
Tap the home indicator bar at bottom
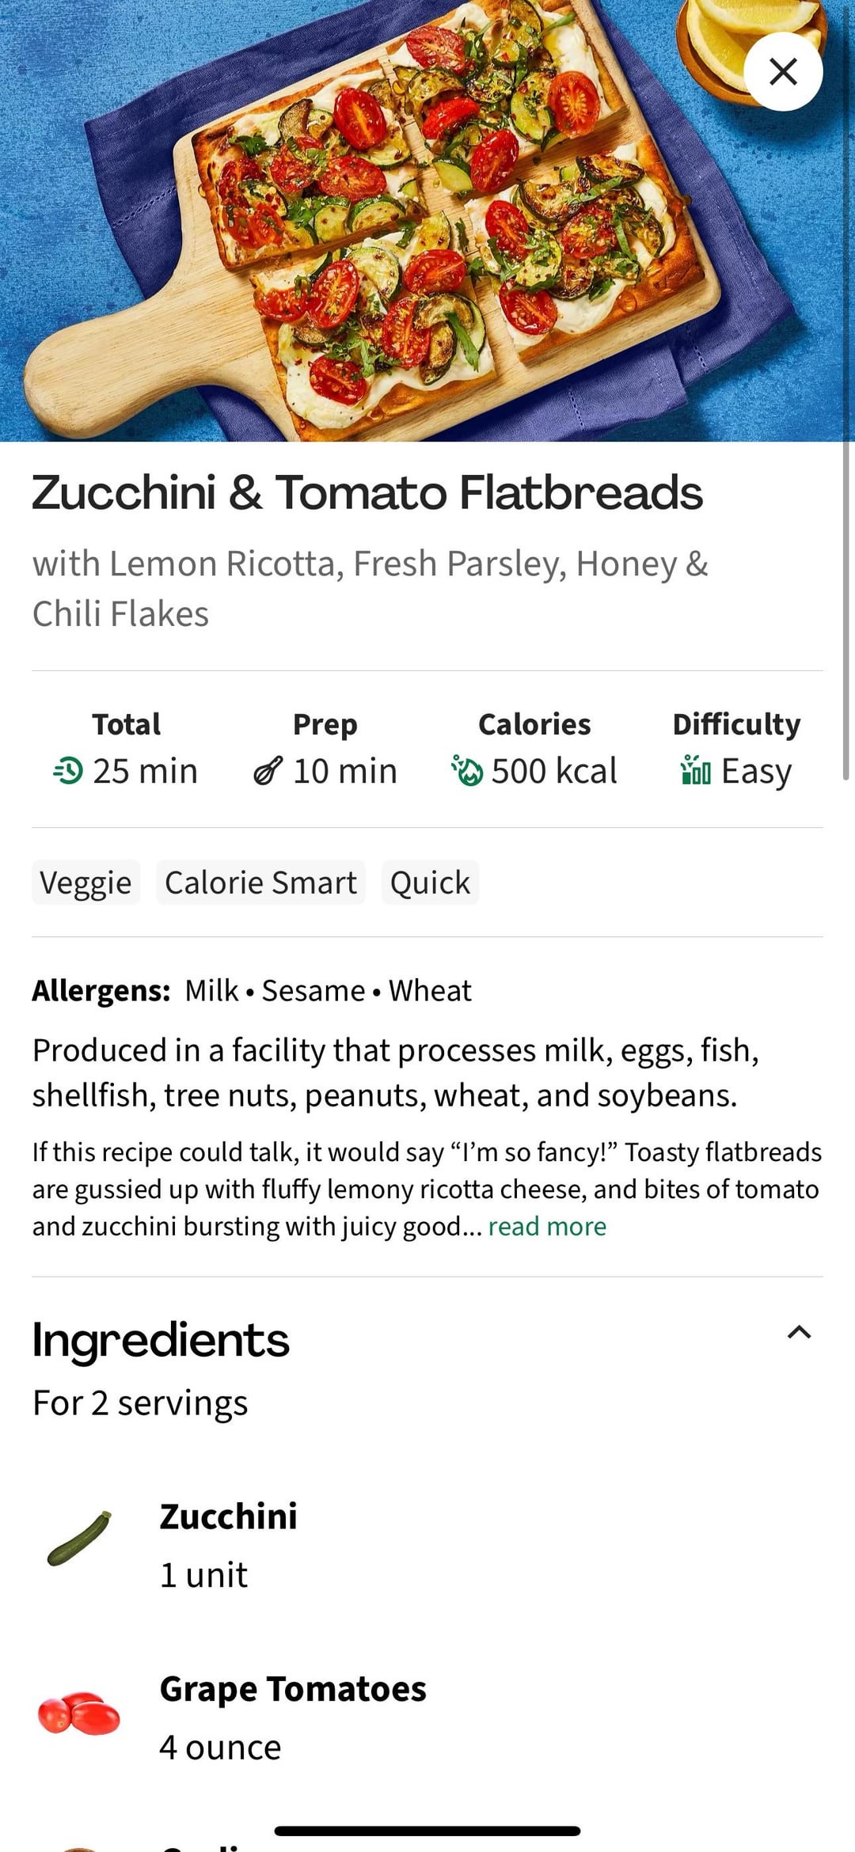click(x=427, y=1831)
